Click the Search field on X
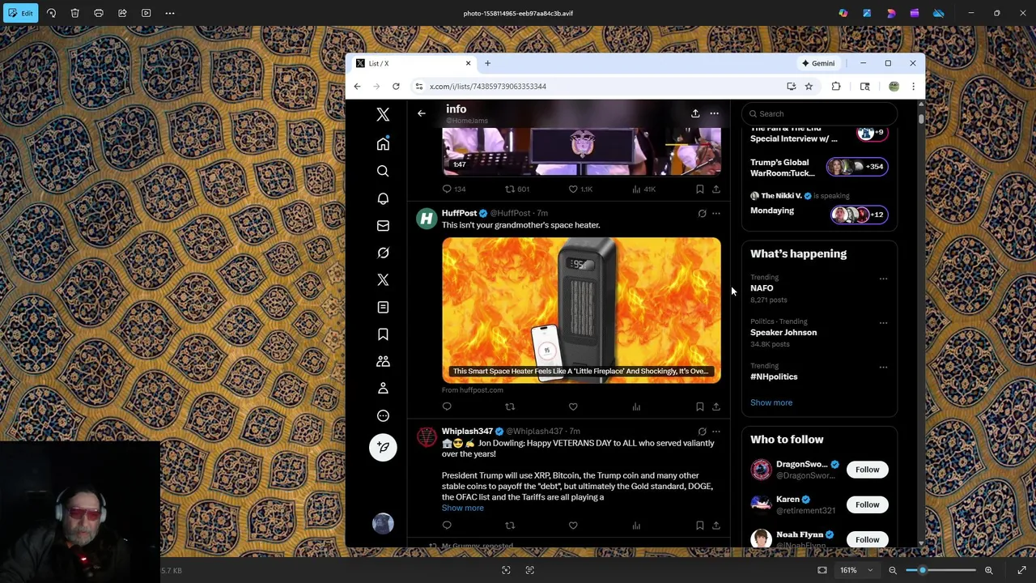This screenshot has height=583, width=1036. 819,113
